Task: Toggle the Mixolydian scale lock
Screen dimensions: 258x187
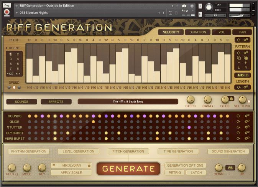Action: click(x=89, y=165)
